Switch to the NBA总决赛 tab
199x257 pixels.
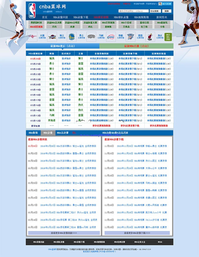pyautogui.click(x=62, y=133)
